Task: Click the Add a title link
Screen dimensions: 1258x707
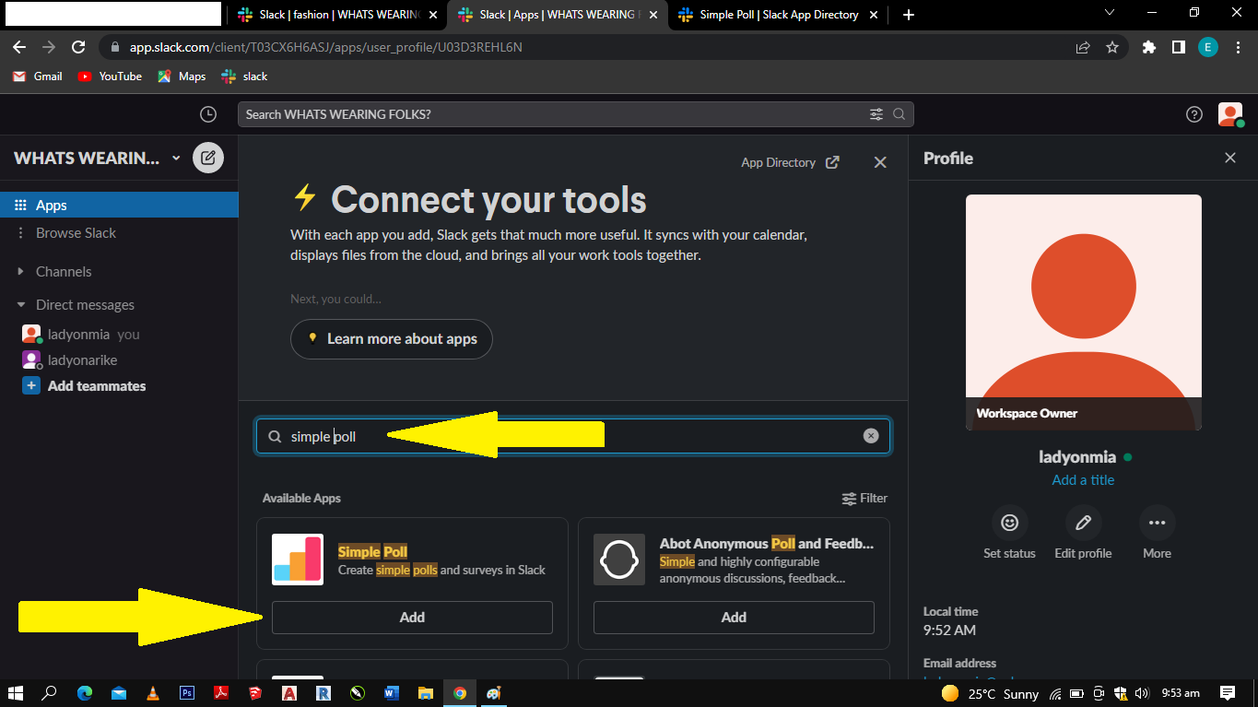Action: [x=1083, y=479]
